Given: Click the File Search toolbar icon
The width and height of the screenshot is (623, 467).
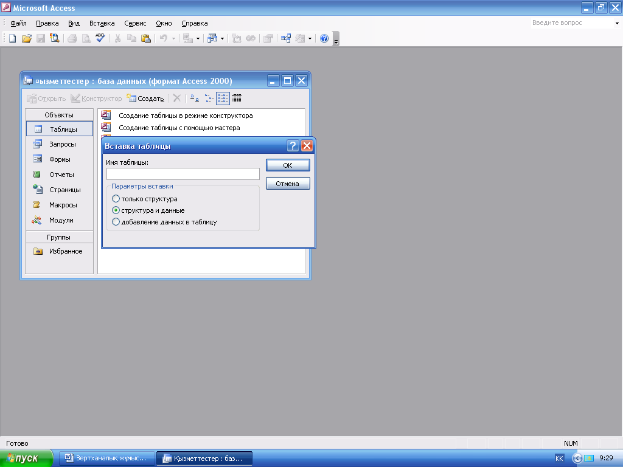Looking at the screenshot, I should click(x=54, y=38).
